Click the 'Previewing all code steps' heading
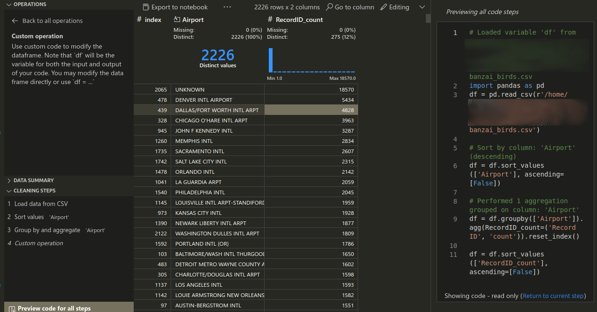This screenshot has height=312, width=597. pyautogui.click(x=482, y=12)
